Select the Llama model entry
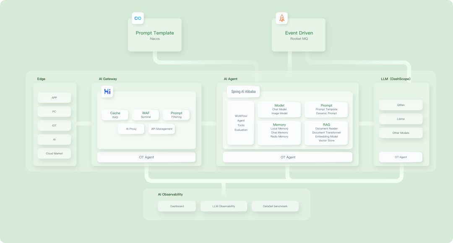This screenshot has width=453, height=243. click(x=401, y=119)
